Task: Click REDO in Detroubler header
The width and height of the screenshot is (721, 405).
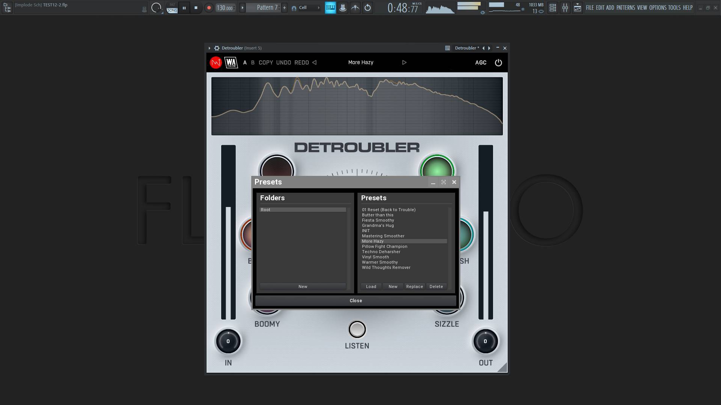Action: [302, 63]
